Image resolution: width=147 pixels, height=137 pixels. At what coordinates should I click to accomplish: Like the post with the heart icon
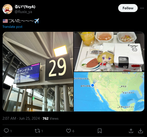(x=68, y=131)
